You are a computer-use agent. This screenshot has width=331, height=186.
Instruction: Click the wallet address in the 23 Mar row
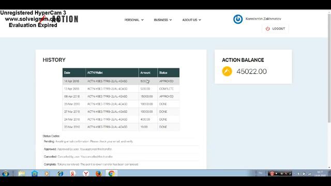tap(107, 127)
